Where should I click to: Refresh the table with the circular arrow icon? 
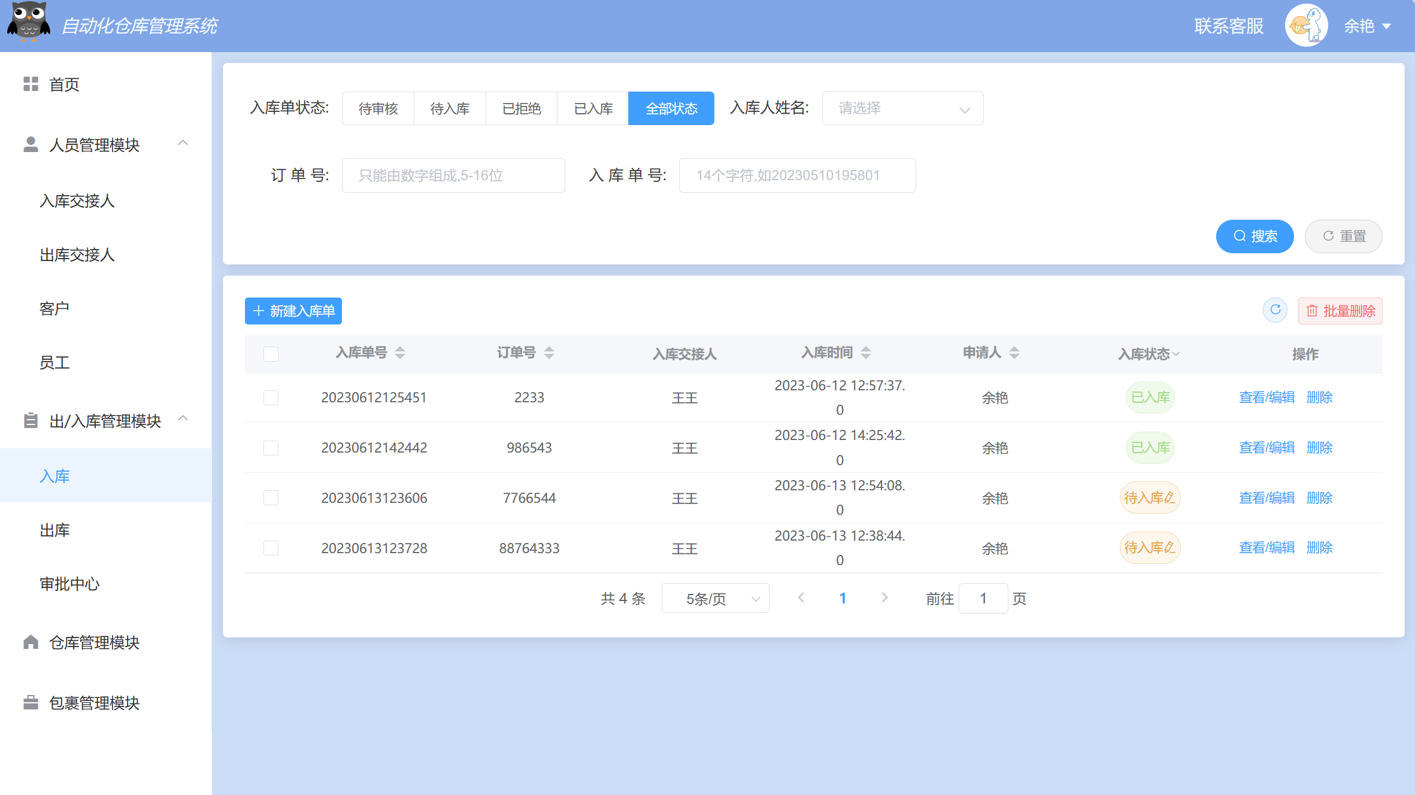[x=1275, y=310]
